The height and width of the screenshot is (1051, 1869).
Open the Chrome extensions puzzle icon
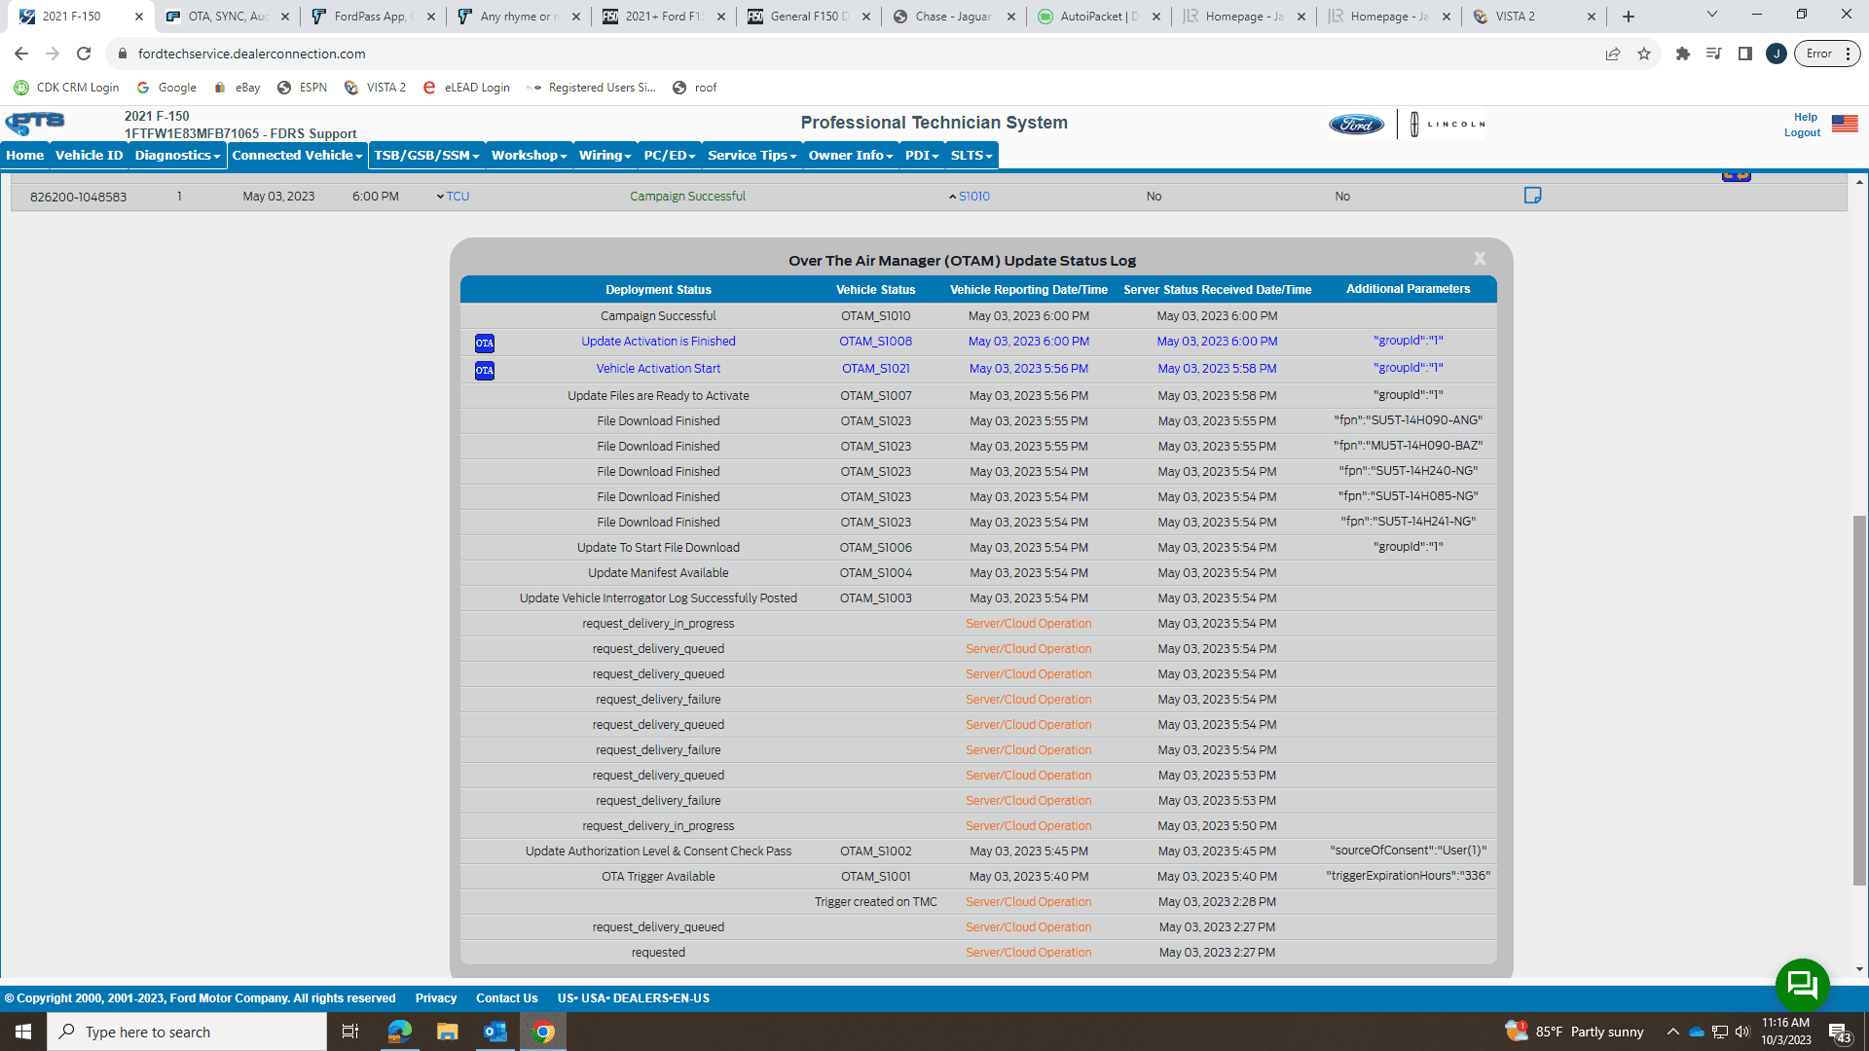(1682, 54)
